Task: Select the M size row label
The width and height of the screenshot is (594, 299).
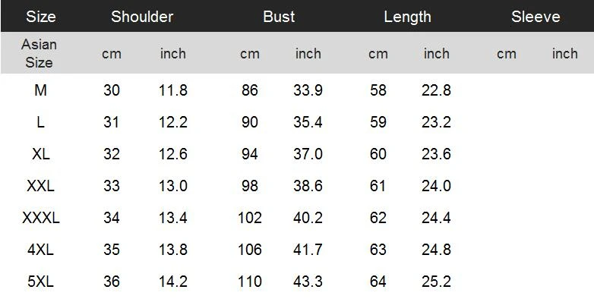Action: click(40, 90)
